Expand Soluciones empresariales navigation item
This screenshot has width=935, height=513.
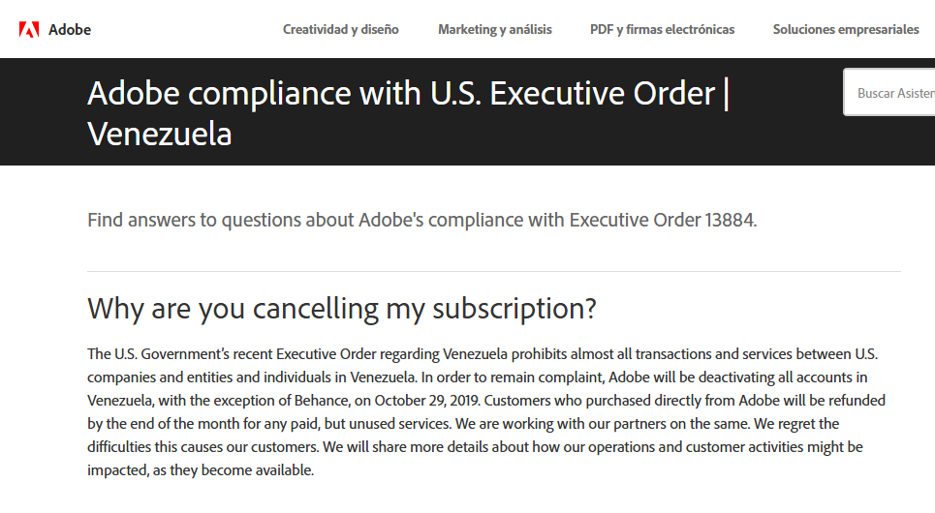[846, 29]
